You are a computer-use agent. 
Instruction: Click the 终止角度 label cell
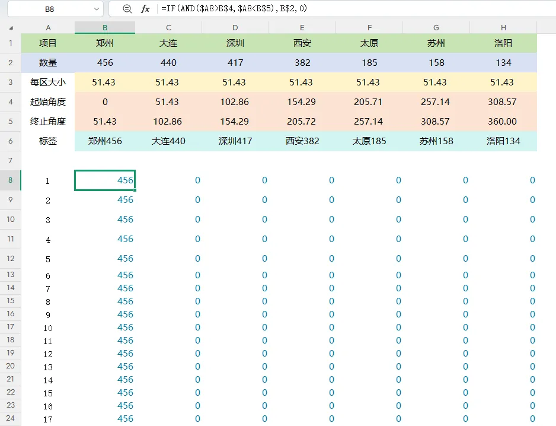(48, 122)
